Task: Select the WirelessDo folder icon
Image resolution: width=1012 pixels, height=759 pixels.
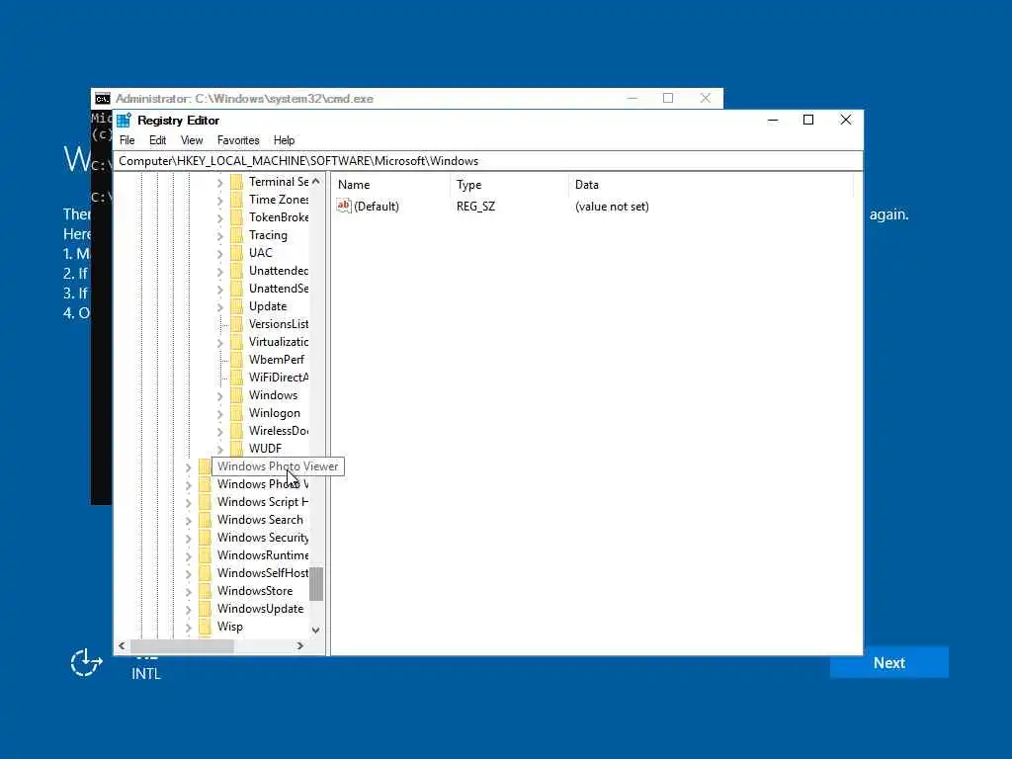Action: pyautogui.click(x=237, y=431)
